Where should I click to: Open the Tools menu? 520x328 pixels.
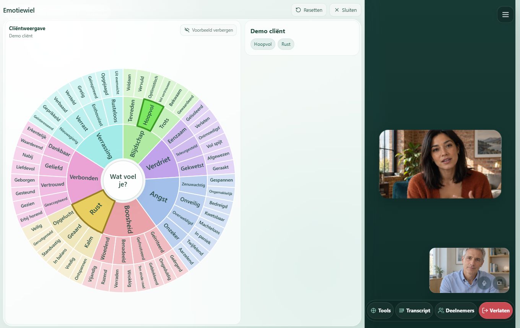[380, 310]
